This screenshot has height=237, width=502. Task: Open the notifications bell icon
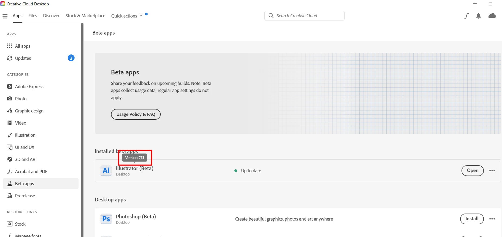[x=479, y=16]
